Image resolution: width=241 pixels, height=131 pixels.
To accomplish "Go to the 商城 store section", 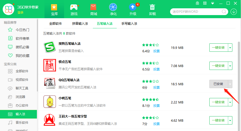I will 93,10.
